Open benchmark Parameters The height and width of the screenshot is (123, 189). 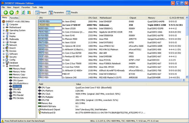click(56, 13)
